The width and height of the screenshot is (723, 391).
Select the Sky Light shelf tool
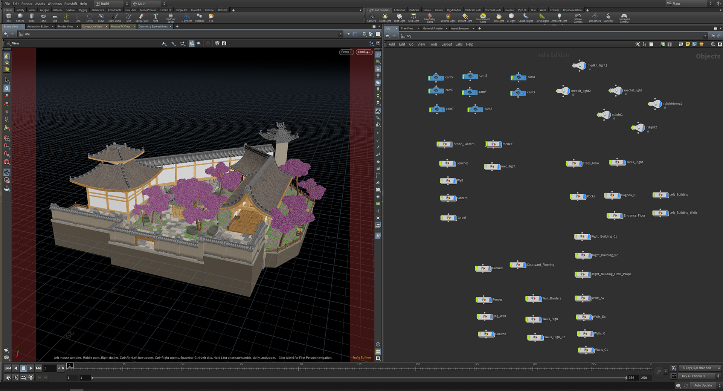(499, 18)
